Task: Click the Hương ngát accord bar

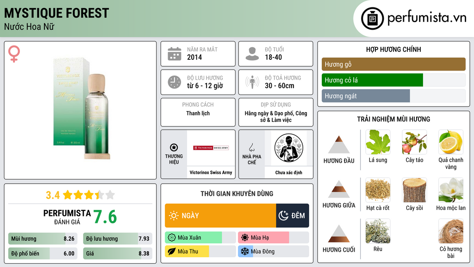Action: pos(393,95)
